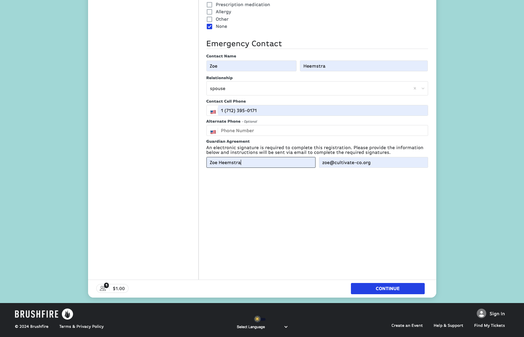Open country flag selector for Contact Cell Phone
The height and width of the screenshot is (337, 524).
213,111
